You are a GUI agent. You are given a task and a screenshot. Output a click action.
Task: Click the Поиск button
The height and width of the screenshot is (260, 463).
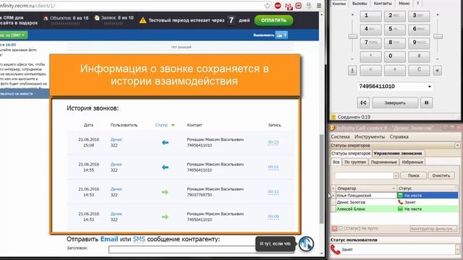click(413, 175)
